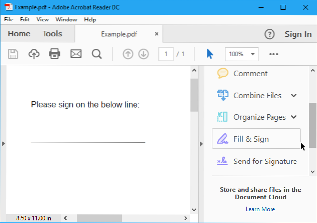Expand the Combine Files options
317x223 pixels.
pos(294,96)
